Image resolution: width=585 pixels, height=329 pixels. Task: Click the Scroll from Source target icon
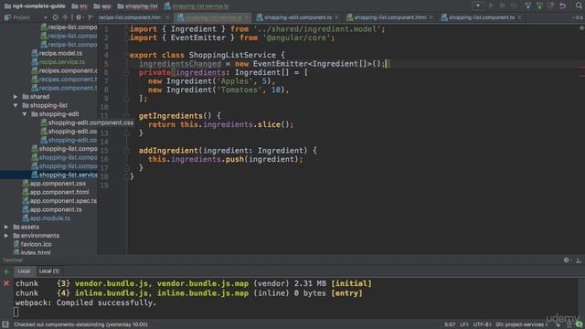point(55,17)
